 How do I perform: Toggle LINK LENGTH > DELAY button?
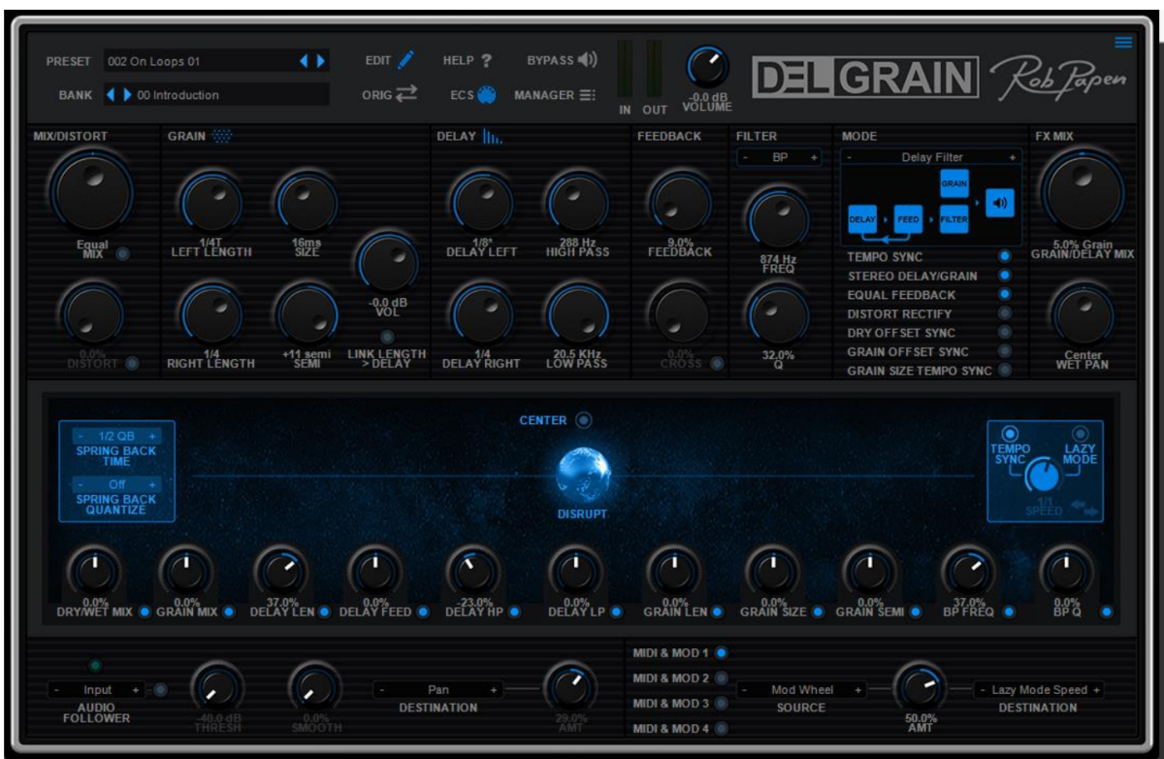click(x=387, y=336)
